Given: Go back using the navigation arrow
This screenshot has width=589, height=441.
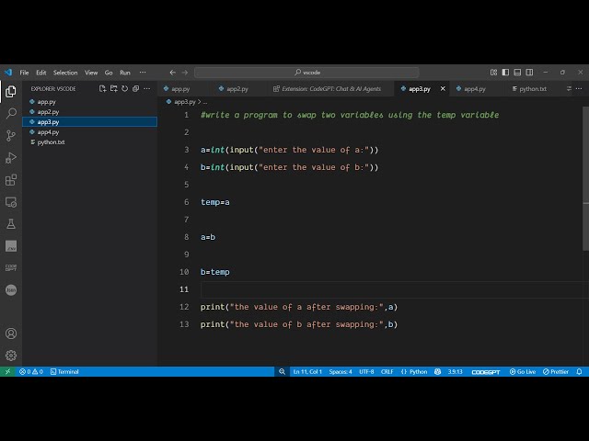Looking at the screenshot, I should pos(172,73).
